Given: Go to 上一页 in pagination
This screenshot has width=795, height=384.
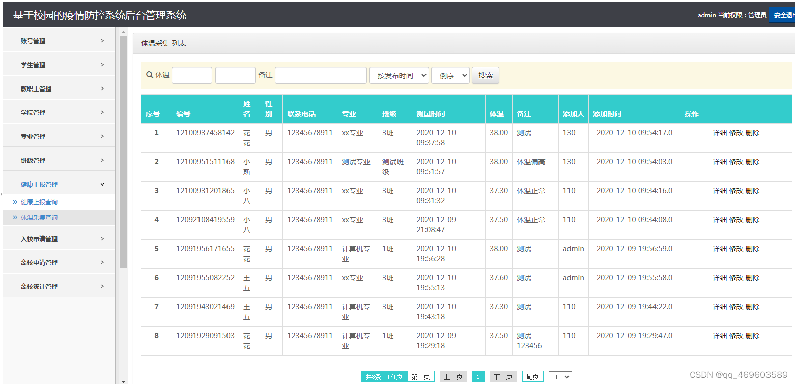Looking at the screenshot, I should click(x=453, y=377).
